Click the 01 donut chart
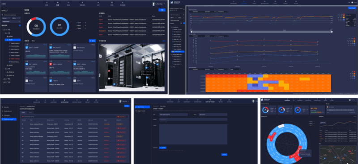 pos(60,26)
